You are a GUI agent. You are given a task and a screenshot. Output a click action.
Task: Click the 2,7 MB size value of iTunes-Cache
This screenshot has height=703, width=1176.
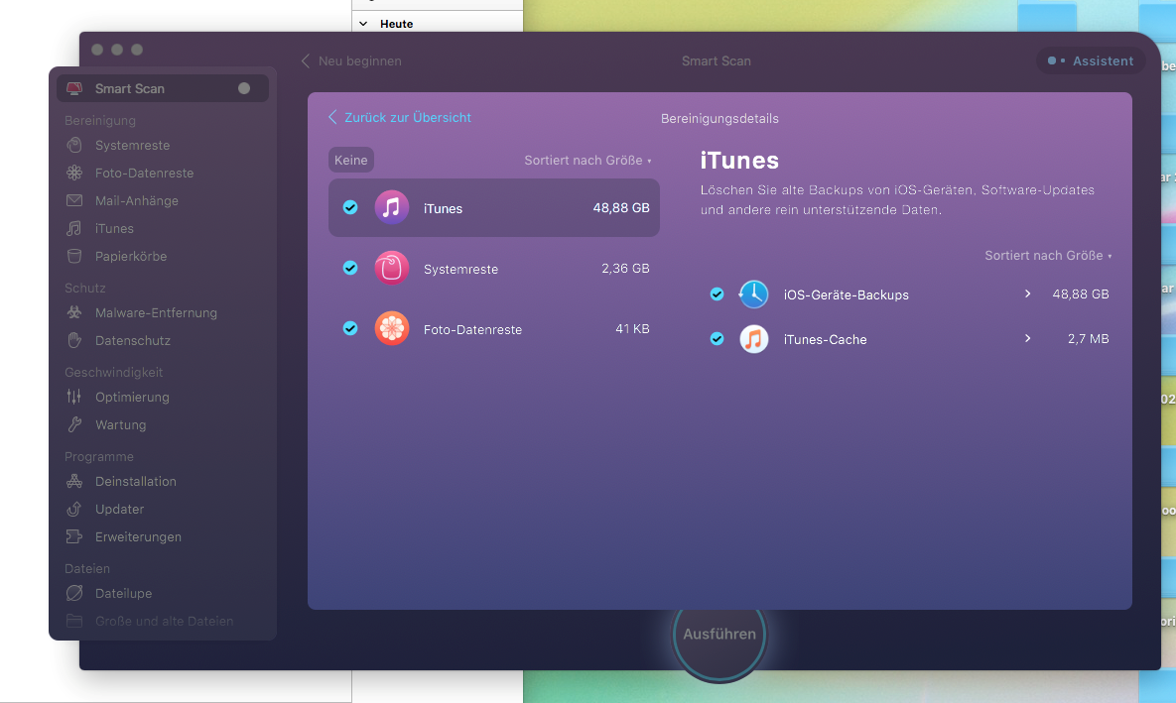tap(1088, 339)
